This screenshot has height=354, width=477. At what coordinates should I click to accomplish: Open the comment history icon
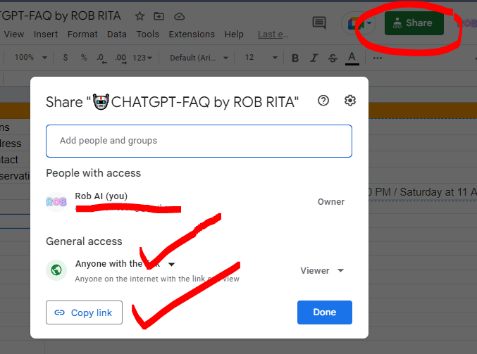pyautogui.click(x=319, y=23)
